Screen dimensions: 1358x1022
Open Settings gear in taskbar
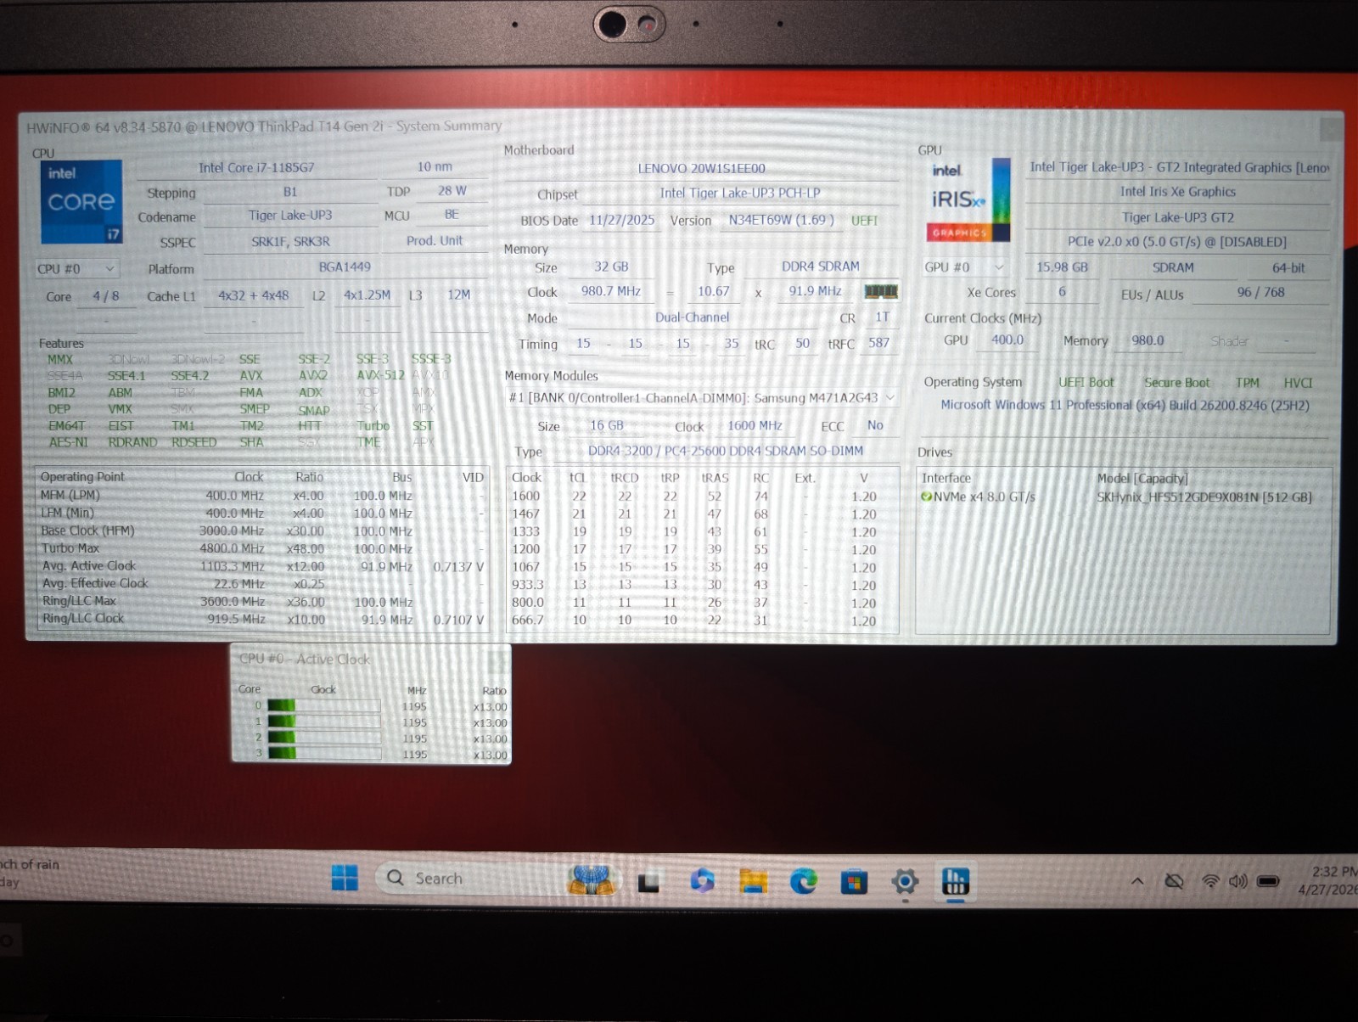[905, 881]
